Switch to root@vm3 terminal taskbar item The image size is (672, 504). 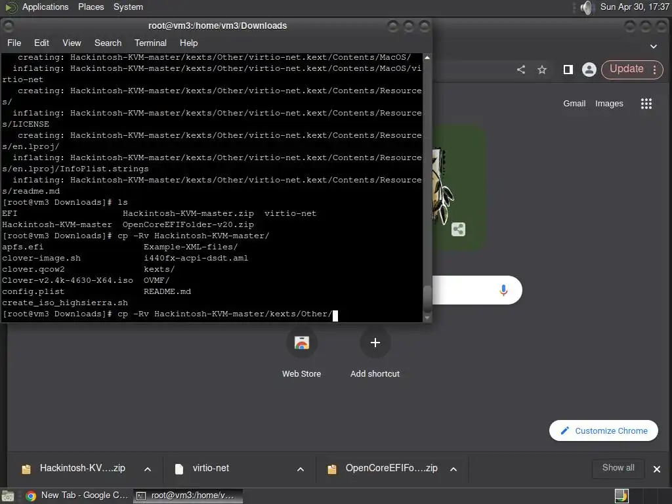(x=188, y=495)
